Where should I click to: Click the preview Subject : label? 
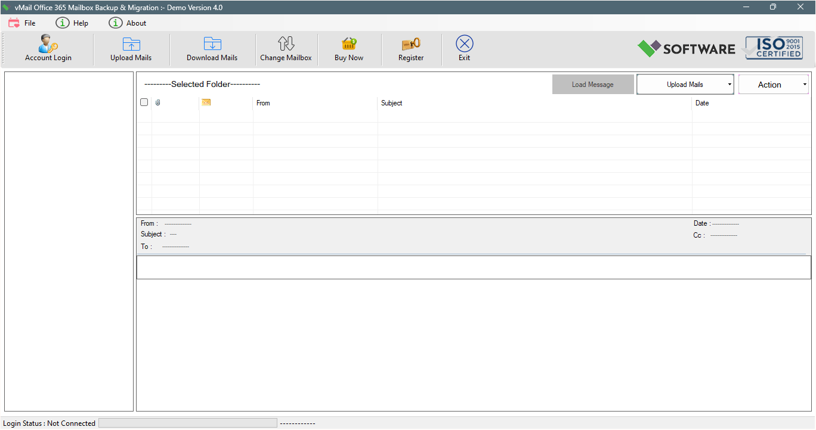tap(153, 234)
